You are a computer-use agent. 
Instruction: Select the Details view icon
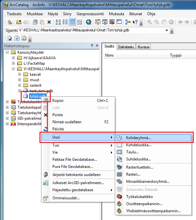72,22
